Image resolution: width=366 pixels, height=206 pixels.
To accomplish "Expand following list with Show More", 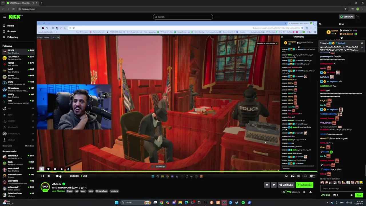I will coord(7,146).
